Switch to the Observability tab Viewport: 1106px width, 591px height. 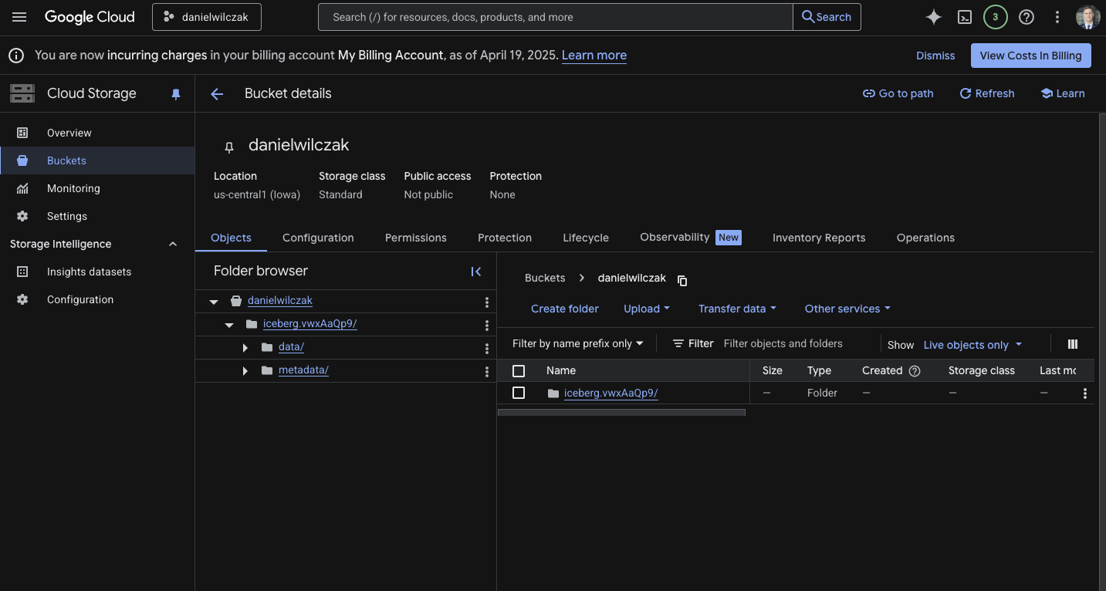691,238
